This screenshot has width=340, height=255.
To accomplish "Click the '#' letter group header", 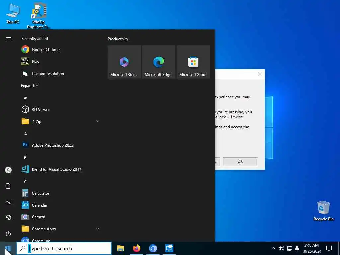I will coord(25,98).
